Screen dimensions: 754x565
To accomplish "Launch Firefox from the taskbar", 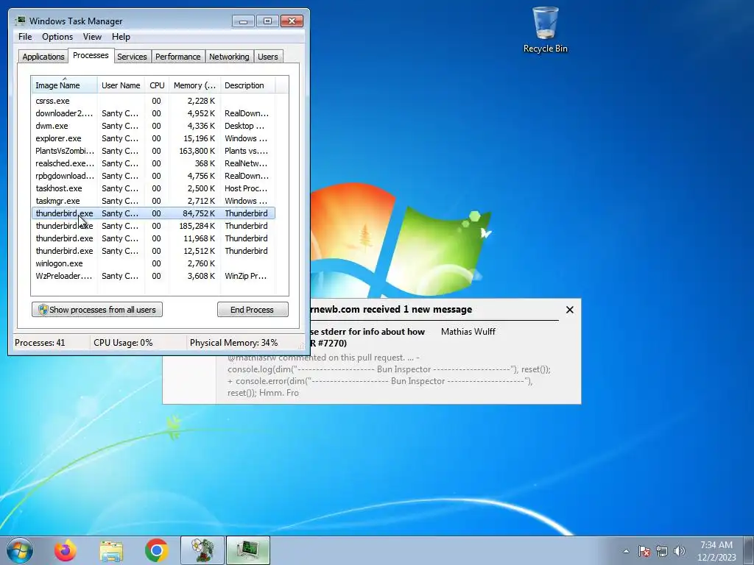I will click(65, 550).
